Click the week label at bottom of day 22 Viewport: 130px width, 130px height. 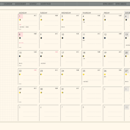(x=20, y=84)
